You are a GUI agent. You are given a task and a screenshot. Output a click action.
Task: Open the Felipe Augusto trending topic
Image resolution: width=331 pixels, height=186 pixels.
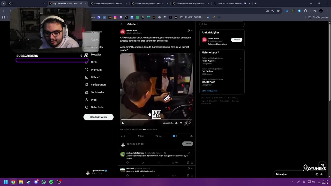pos(208,61)
